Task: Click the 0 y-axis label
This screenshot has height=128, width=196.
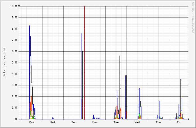Action: [16, 119]
